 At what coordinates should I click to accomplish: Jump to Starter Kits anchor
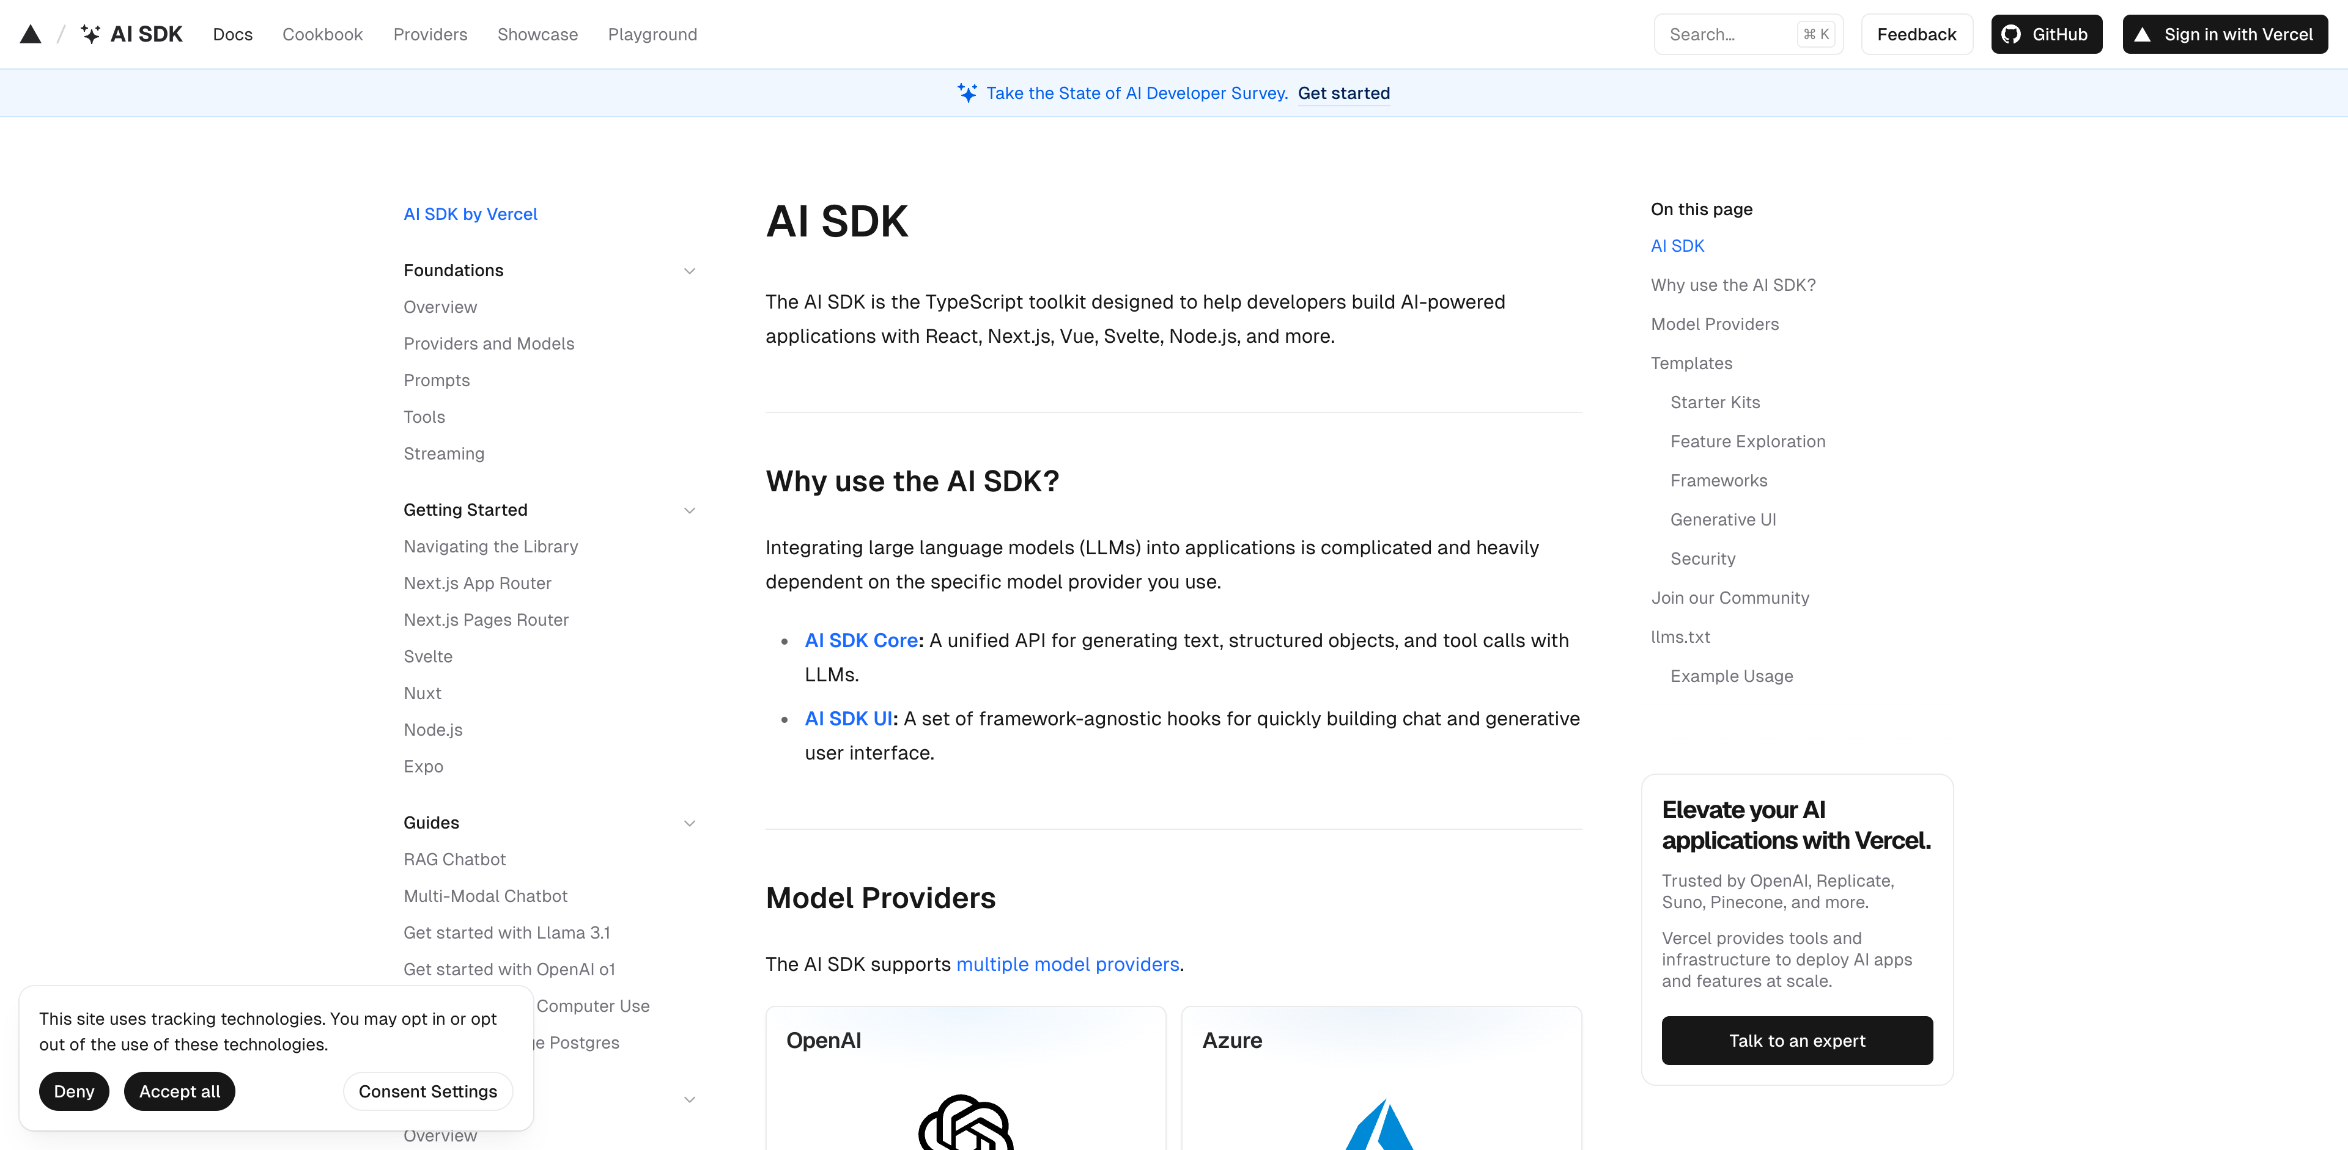pos(1715,403)
